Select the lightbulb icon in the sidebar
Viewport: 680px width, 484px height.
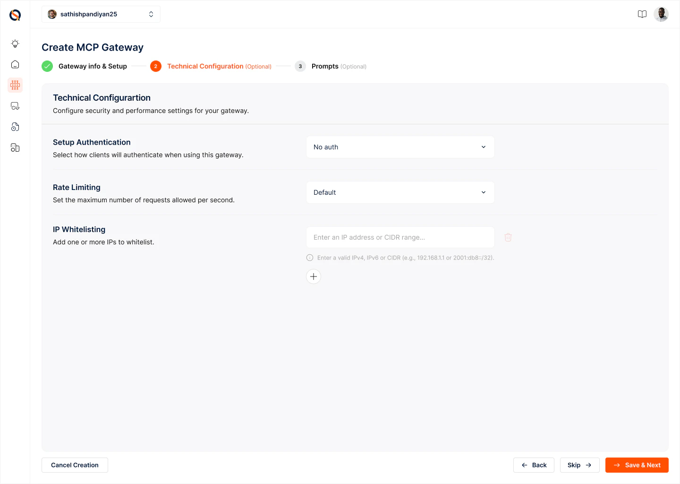[x=15, y=43]
